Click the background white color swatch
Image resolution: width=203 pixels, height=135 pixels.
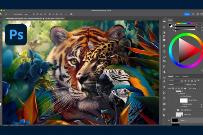[172, 26]
